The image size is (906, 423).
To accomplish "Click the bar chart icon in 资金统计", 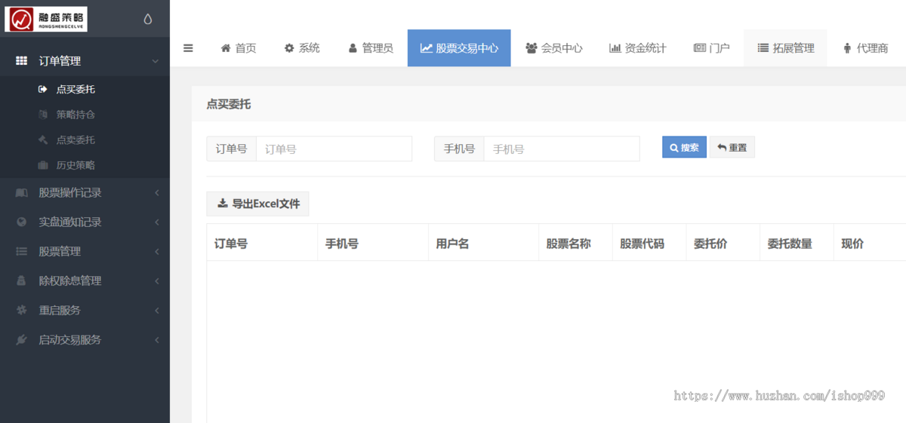I will point(615,48).
